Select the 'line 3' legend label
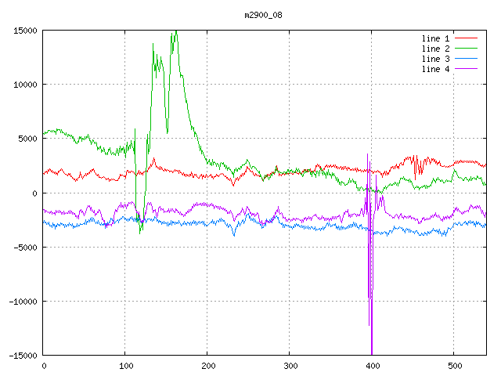 (x=435, y=59)
